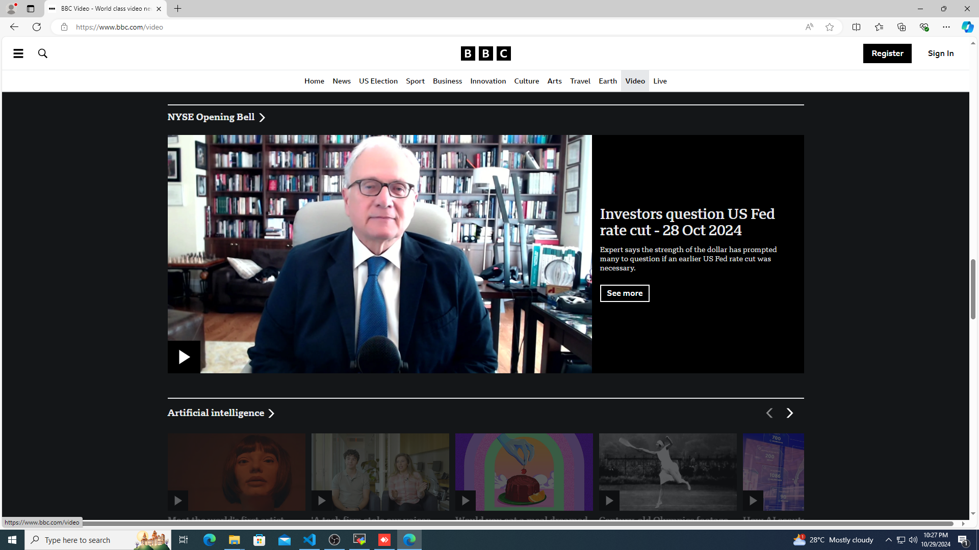Open the Investors question video thumbnail

pos(380,254)
